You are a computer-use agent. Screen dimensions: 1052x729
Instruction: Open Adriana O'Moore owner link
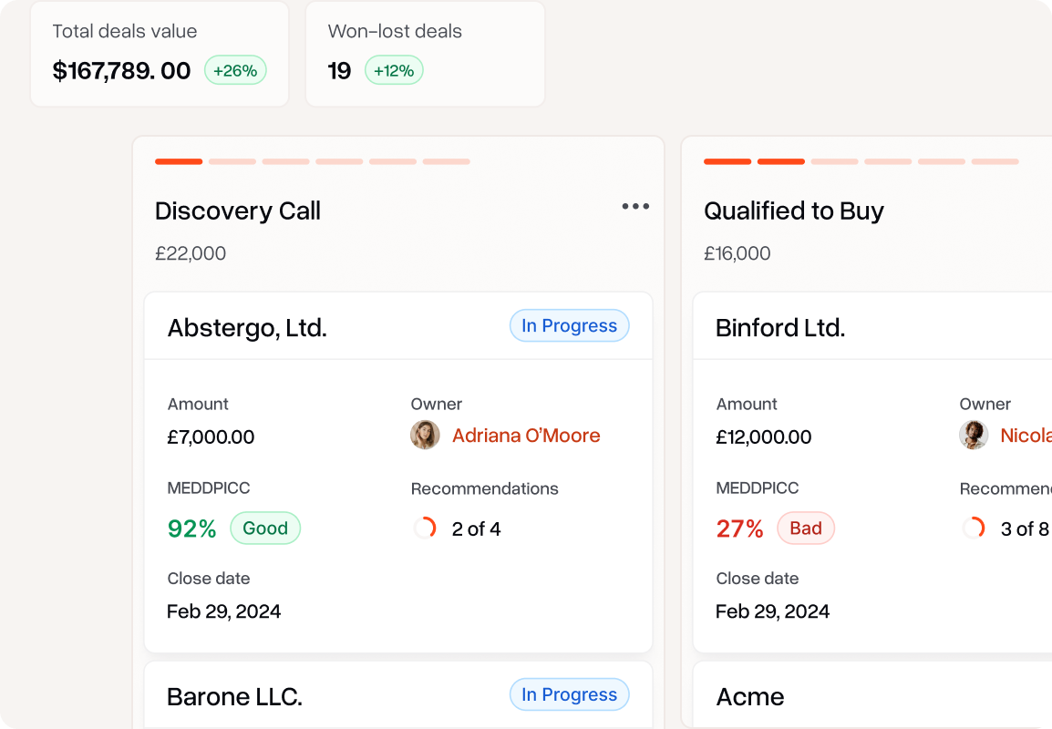click(x=526, y=436)
